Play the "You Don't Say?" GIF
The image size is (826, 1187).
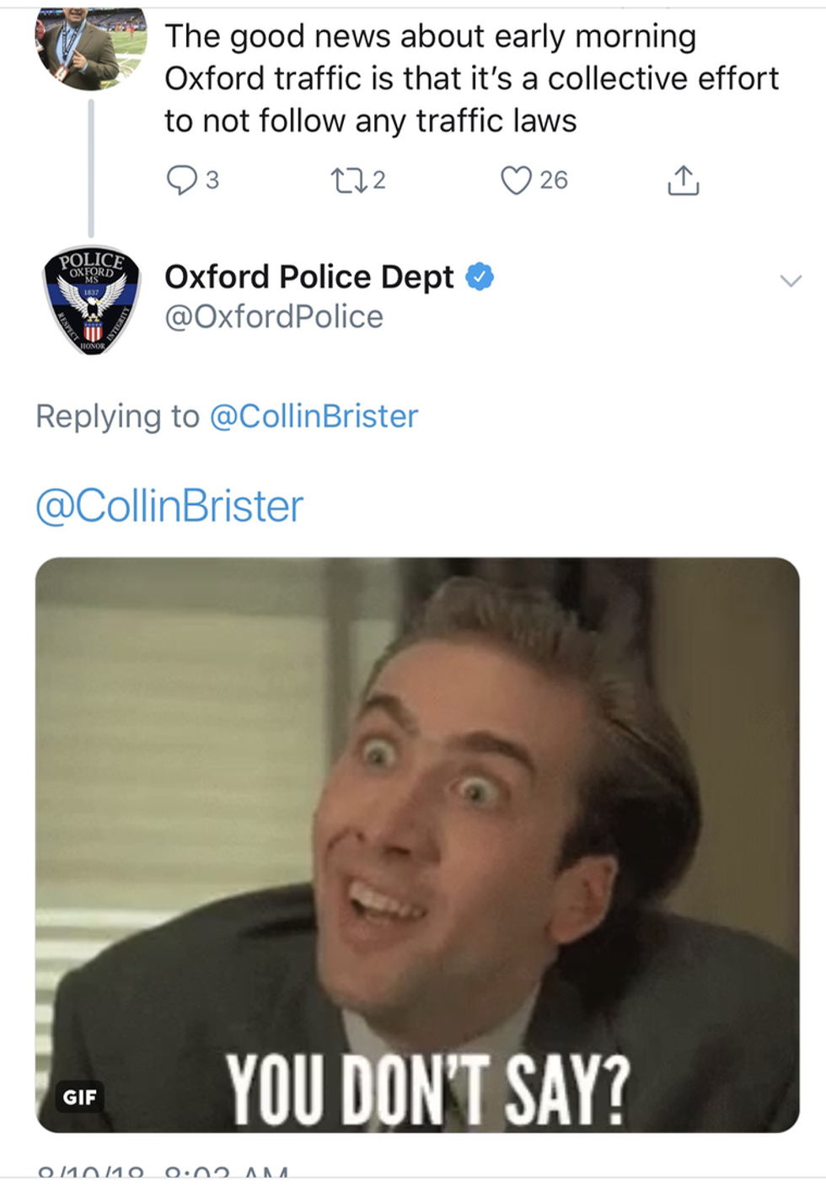417,843
